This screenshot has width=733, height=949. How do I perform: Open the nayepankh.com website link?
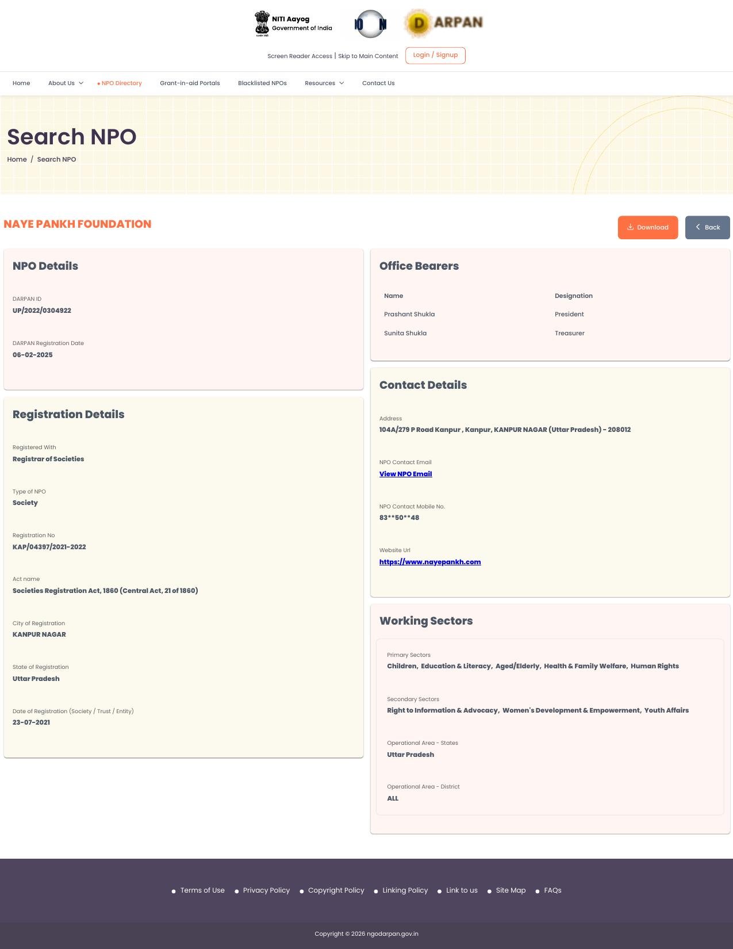(430, 562)
